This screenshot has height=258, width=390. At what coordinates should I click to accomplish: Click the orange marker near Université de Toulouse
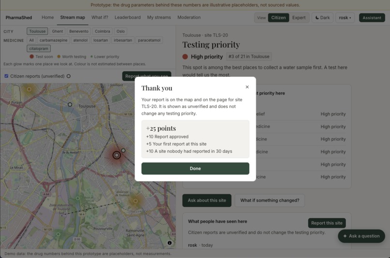pos(135,201)
